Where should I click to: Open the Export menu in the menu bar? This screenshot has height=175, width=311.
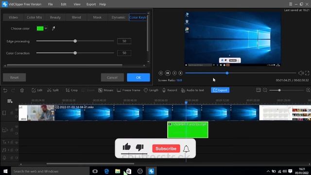[x=91, y=4]
